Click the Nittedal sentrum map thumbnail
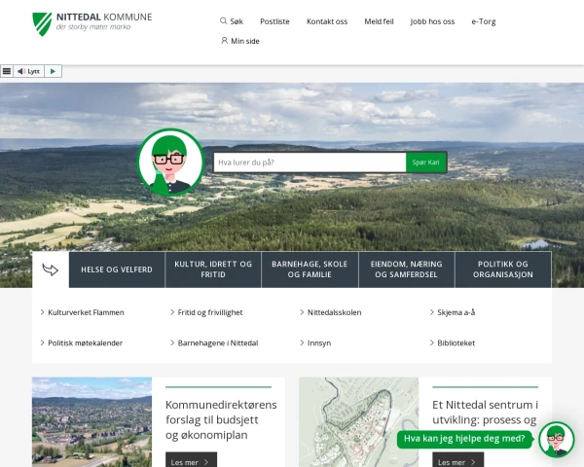The width and height of the screenshot is (584, 467). [x=358, y=422]
